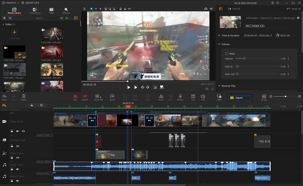Collapse the Volume section
This screenshot has height=186, width=303.
[219, 44]
